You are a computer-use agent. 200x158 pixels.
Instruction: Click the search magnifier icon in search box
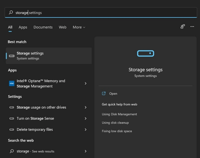11,12
